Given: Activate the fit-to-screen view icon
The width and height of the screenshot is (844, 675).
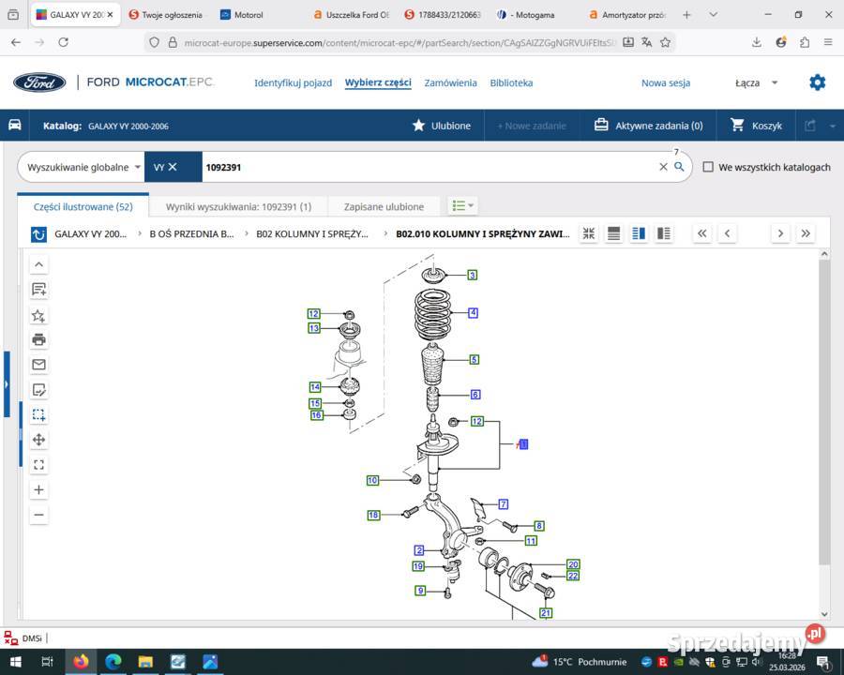Looking at the screenshot, I should point(38,464).
